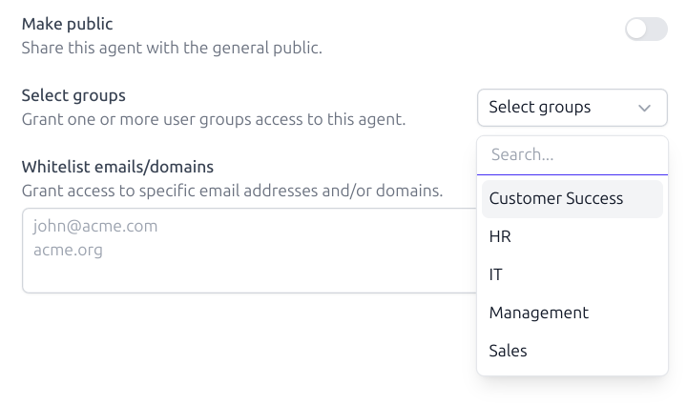
Task: Click the acme.org placeholder line
Action: pyautogui.click(x=68, y=250)
